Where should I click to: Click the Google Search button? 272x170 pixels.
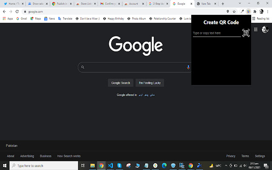(x=121, y=83)
